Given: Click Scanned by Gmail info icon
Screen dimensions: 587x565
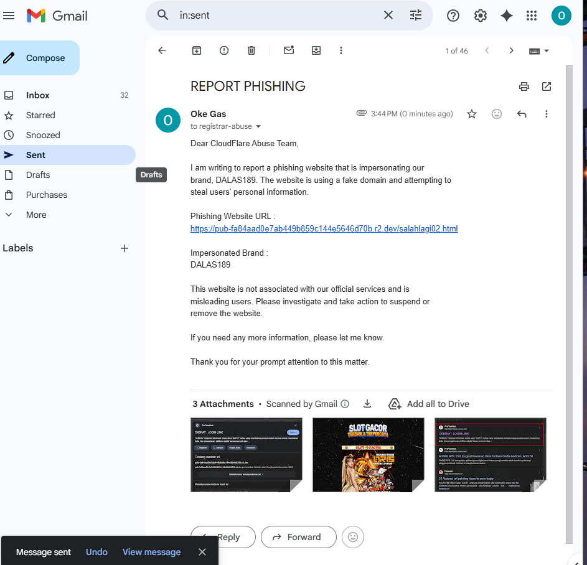Looking at the screenshot, I should [345, 404].
